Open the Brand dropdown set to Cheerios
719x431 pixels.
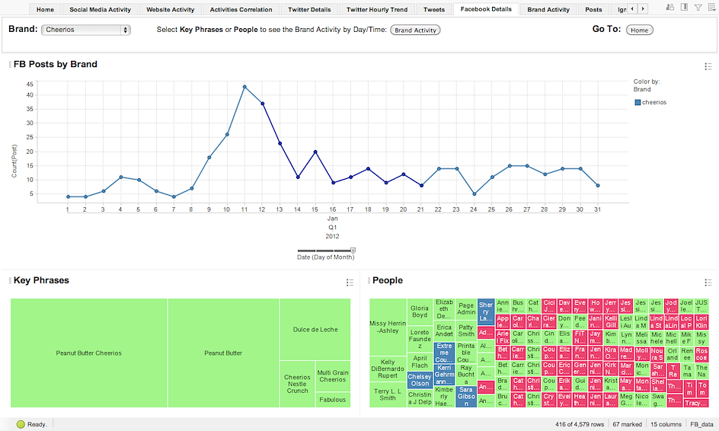click(x=86, y=30)
